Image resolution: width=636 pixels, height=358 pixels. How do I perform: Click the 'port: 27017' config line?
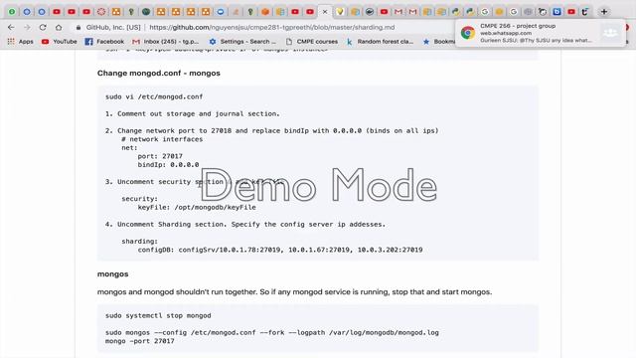coord(160,156)
